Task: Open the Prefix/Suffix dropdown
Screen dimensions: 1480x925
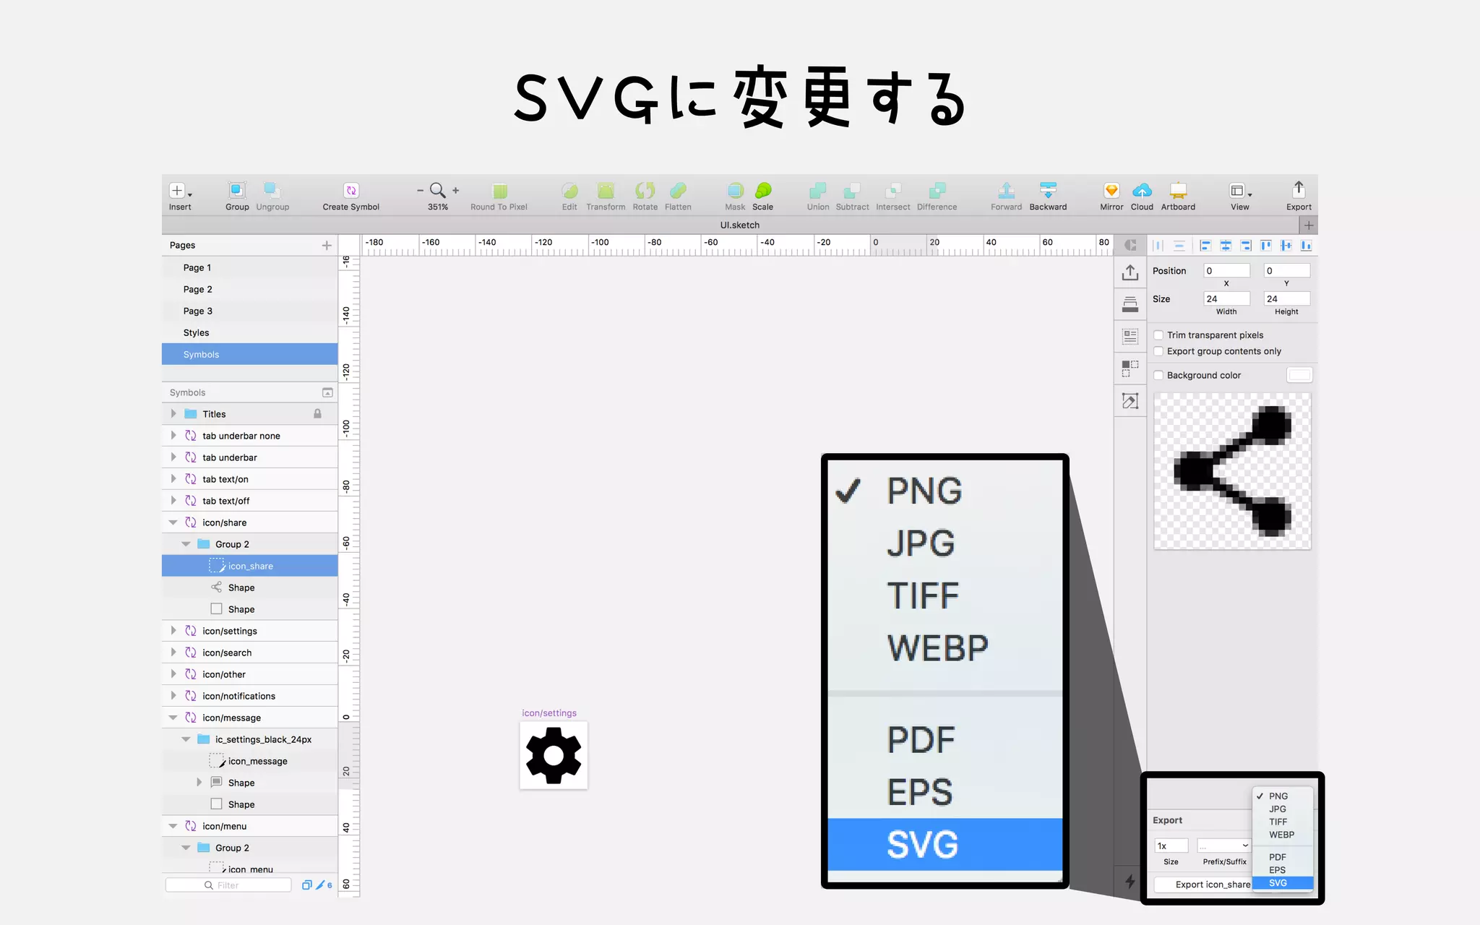Action: coord(1224,846)
